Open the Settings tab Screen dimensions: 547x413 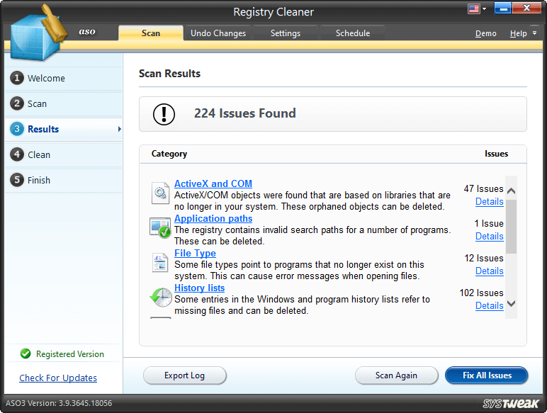(x=285, y=33)
